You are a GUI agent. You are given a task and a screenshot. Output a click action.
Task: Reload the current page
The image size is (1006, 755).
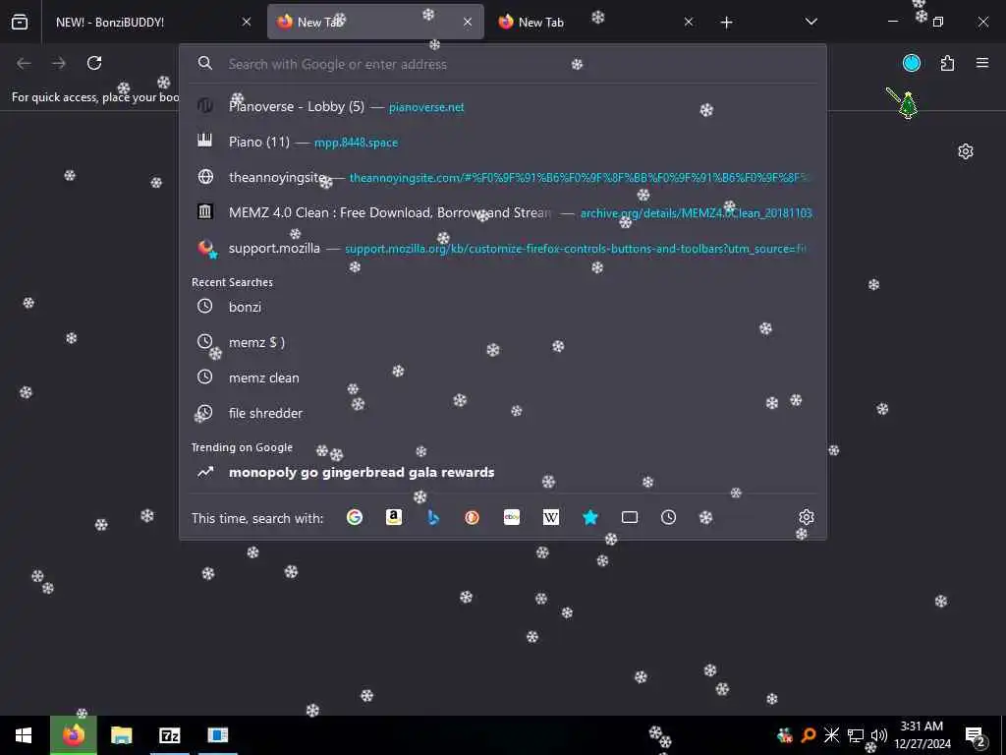(94, 63)
